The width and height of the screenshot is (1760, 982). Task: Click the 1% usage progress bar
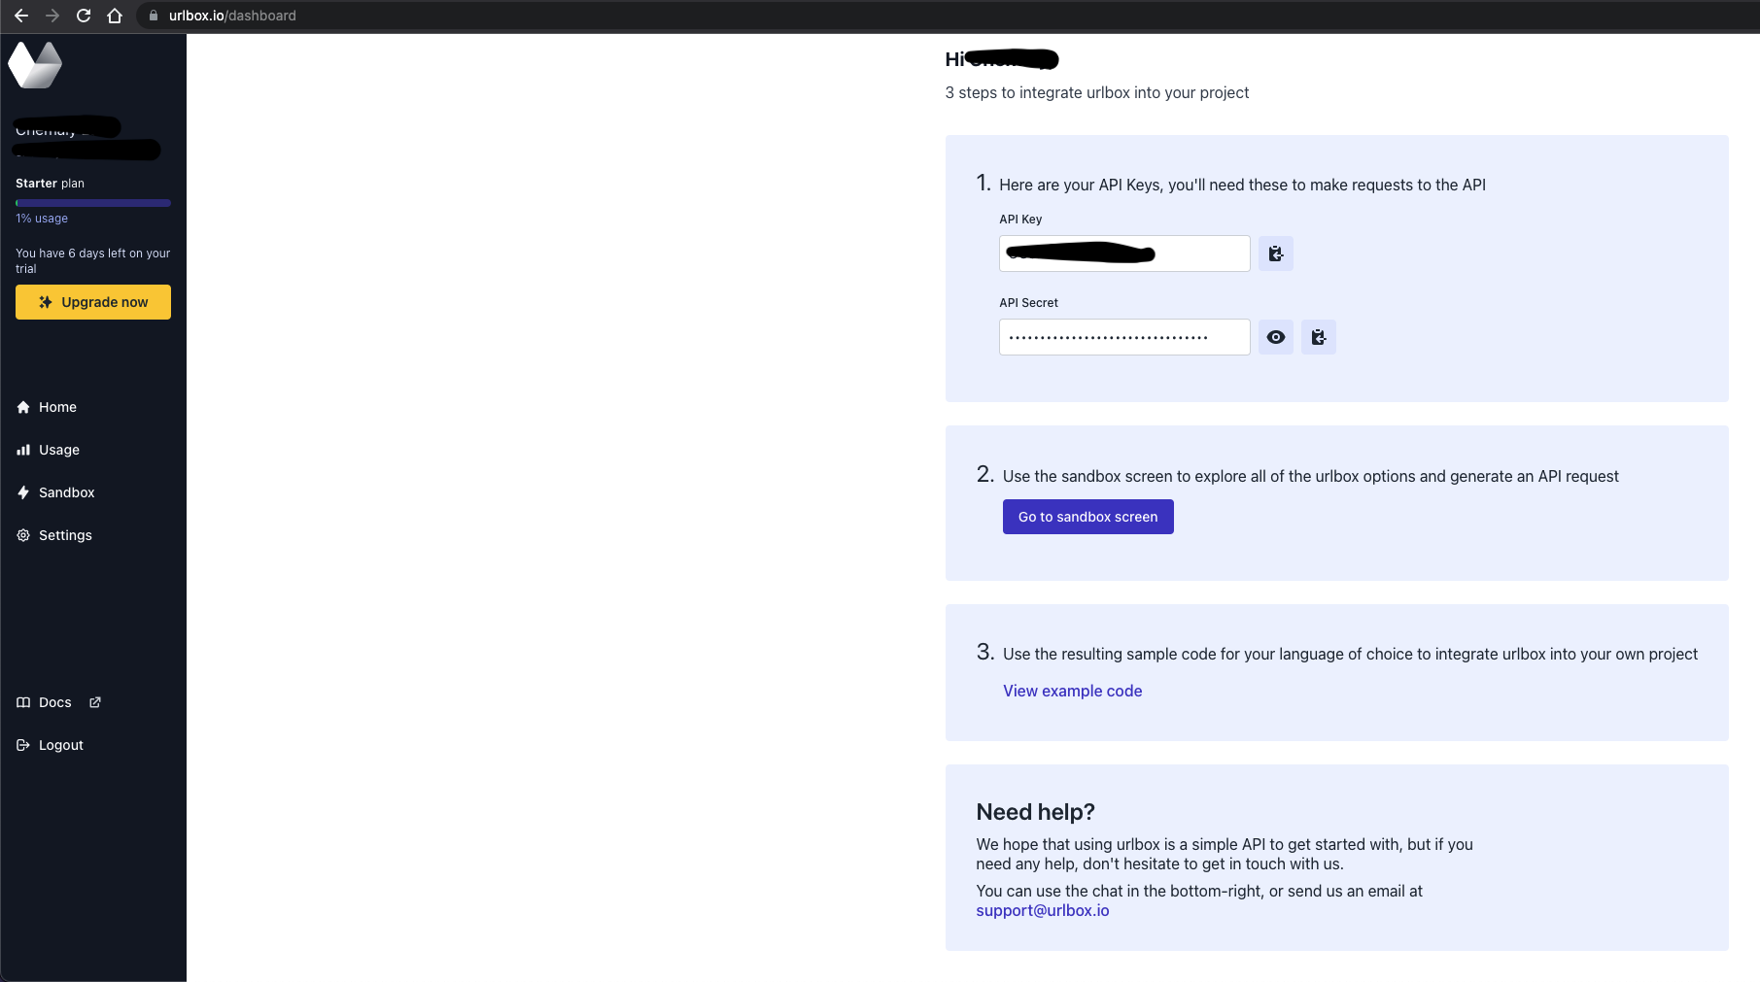tap(92, 203)
